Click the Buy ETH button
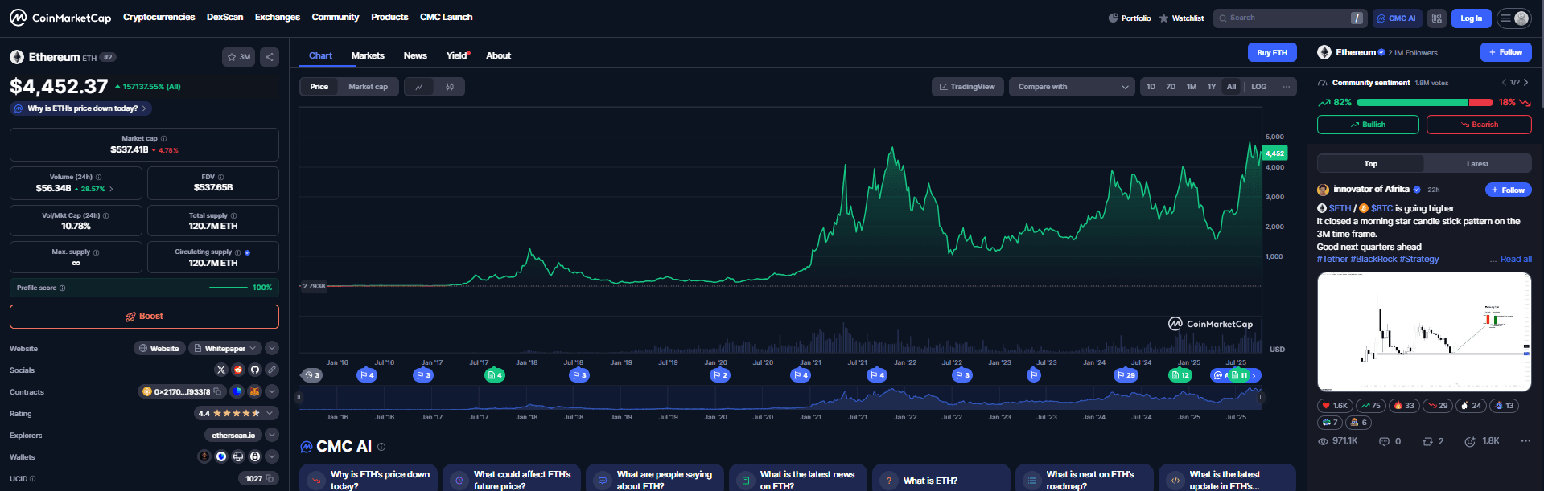The image size is (1544, 491). click(x=1272, y=52)
